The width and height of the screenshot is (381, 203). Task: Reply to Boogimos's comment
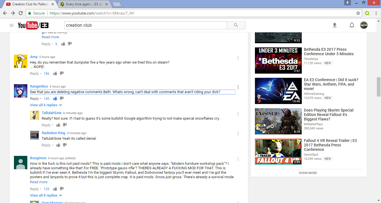coord(34,189)
